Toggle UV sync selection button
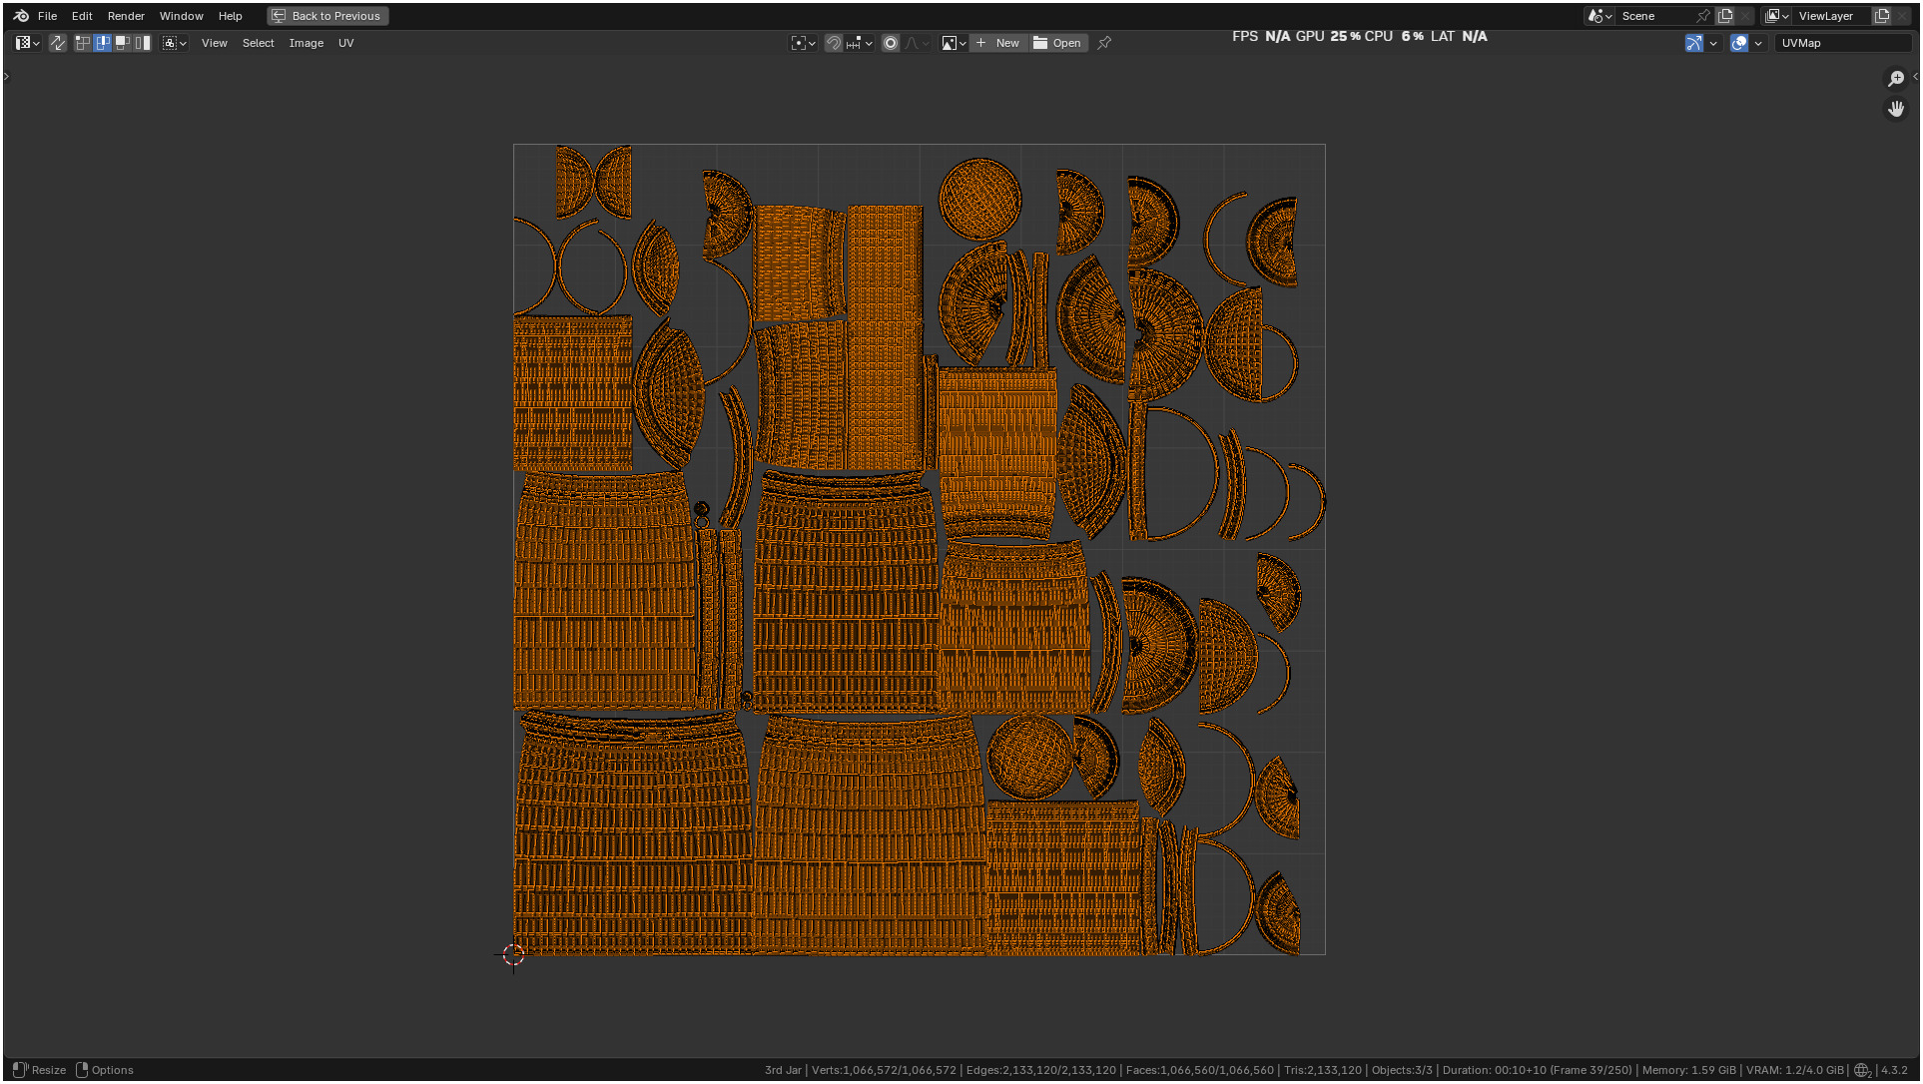Image resolution: width=1923 pixels, height=1084 pixels. (58, 43)
